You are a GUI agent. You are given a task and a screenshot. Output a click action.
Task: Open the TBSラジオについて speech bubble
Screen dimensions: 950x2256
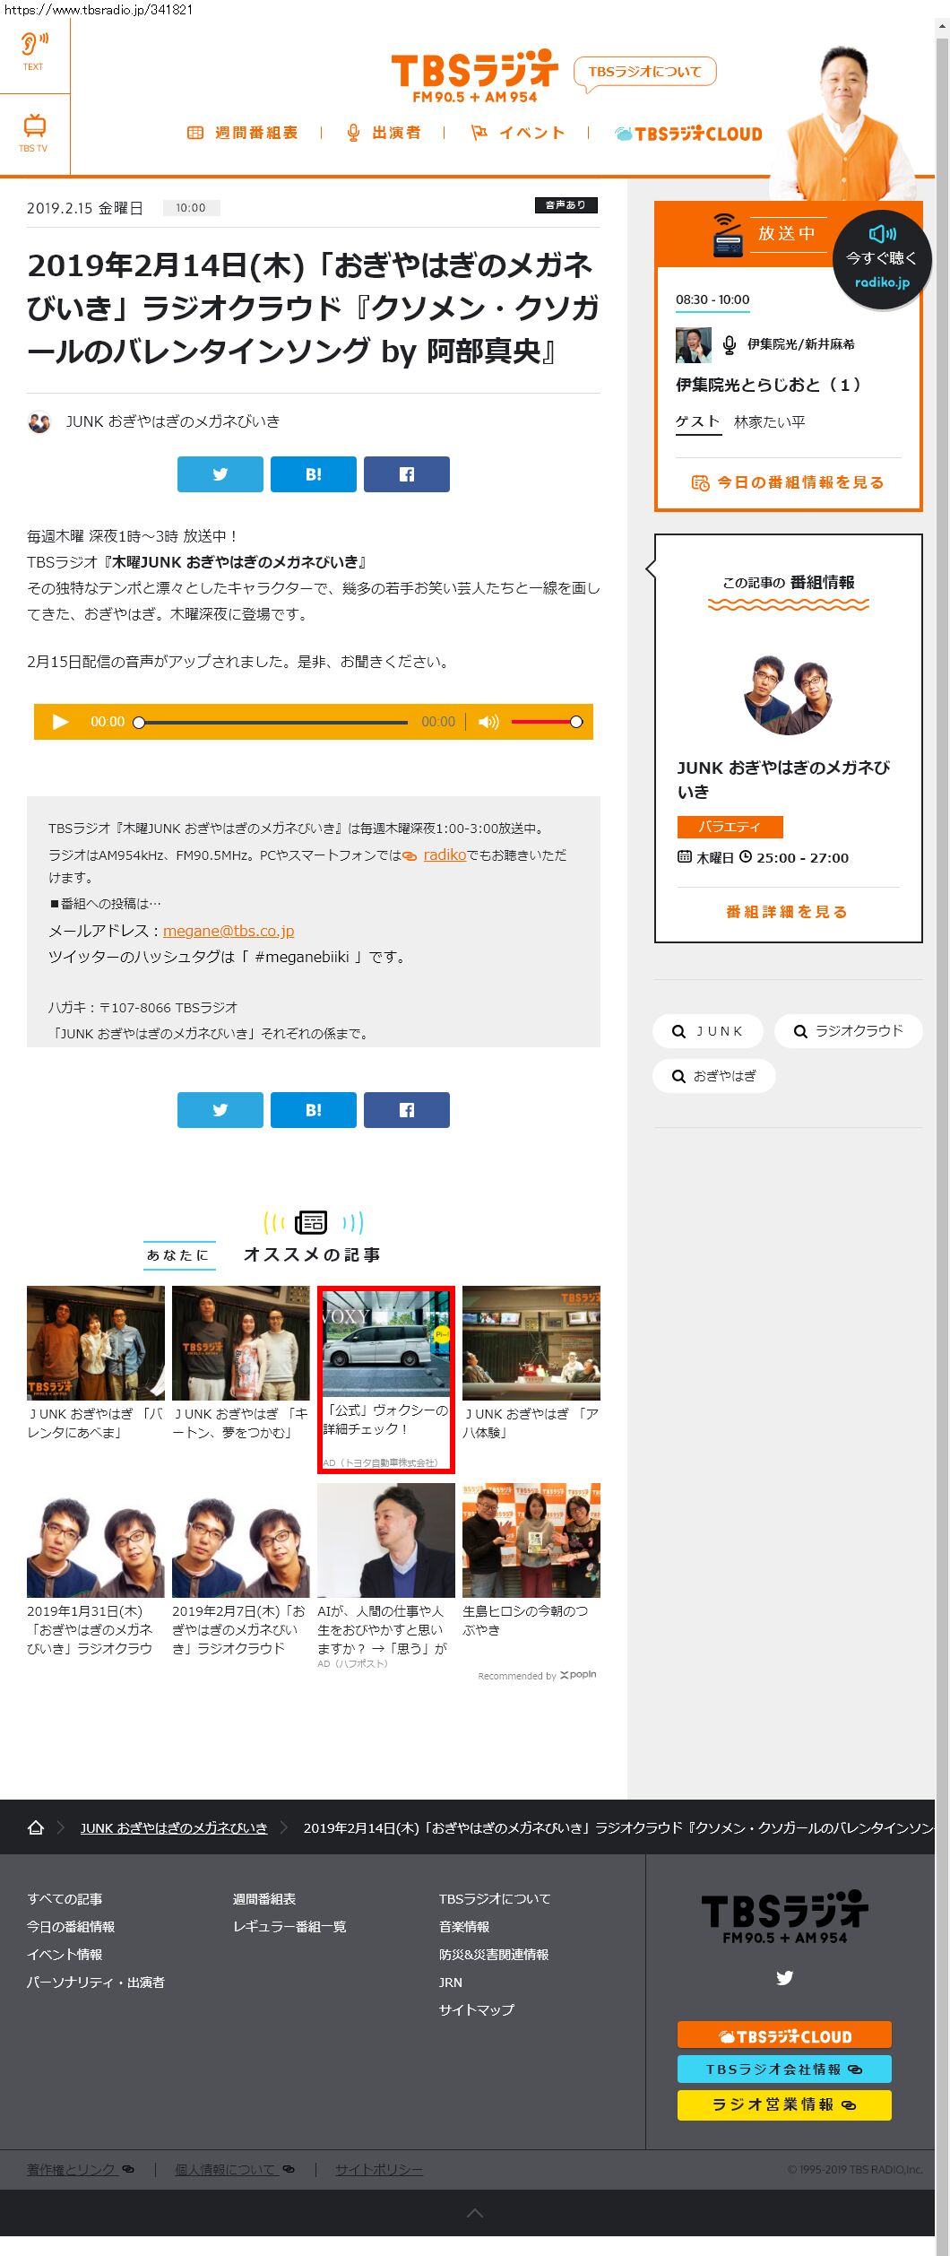[x=644, y=73]
